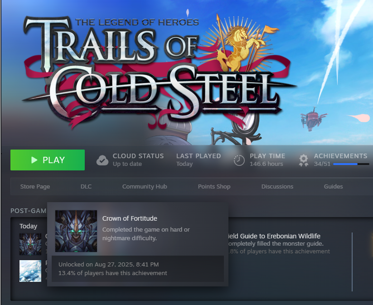The image size is (373, 305).
Task: Click the Crown of Fortitude title in the popup
Action: [x=130, y=218]
